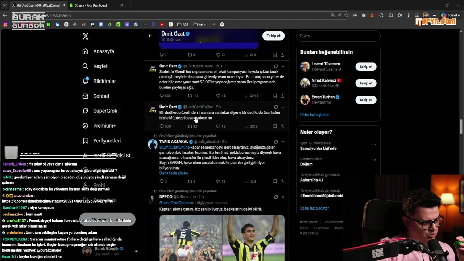This screenshot has height=261, width=464.
Task: Reply to the Bir dedikodu tweet with 509 replies
Action: coord(165,126)
